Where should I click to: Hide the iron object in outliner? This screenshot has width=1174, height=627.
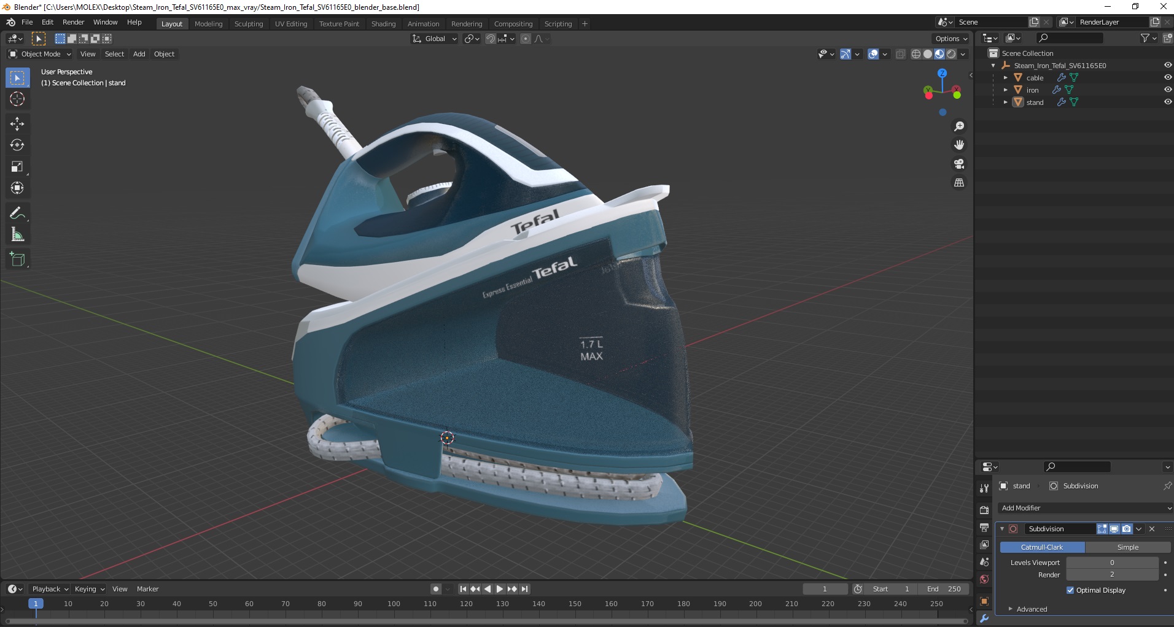(1167, 90)
